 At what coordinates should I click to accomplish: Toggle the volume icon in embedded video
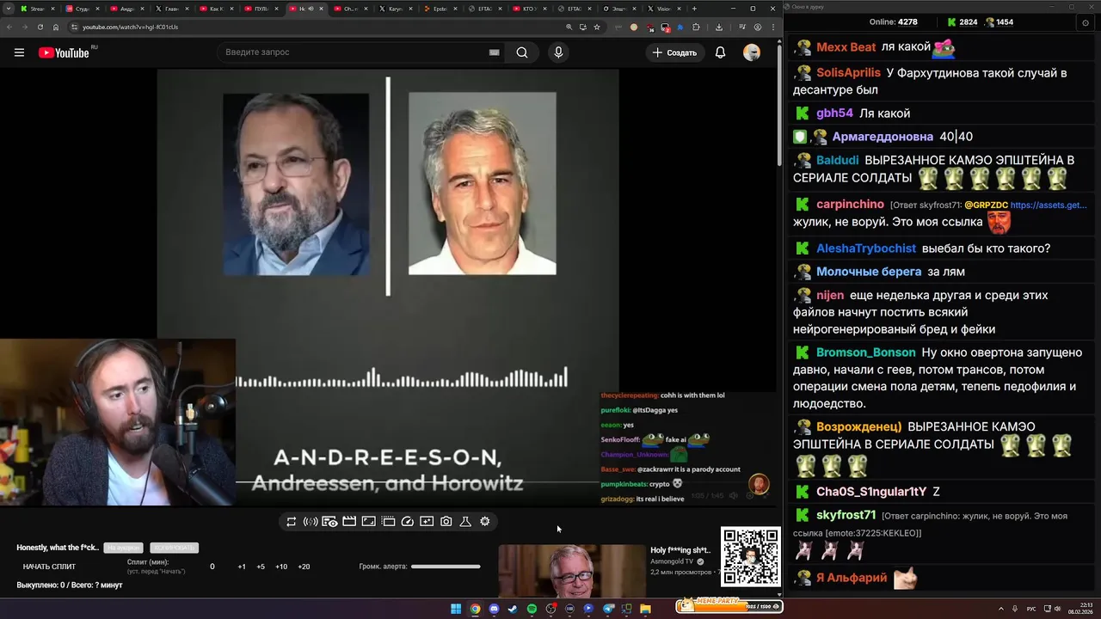pos(734,496)
